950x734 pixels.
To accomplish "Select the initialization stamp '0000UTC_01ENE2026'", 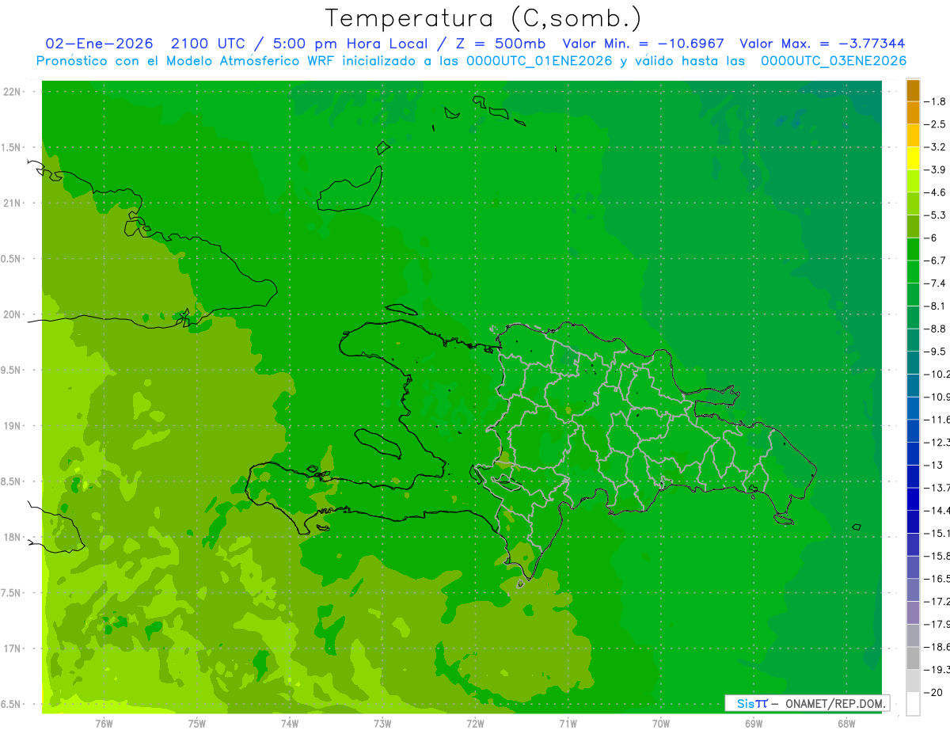I will point(538,61).
